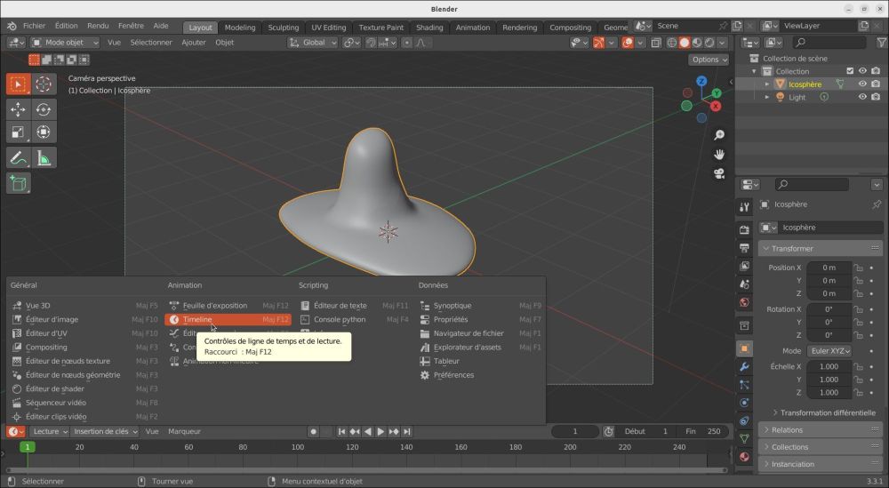
Task: Open Euler XYZ rotation mode dropdown
Action: point(829,351)
